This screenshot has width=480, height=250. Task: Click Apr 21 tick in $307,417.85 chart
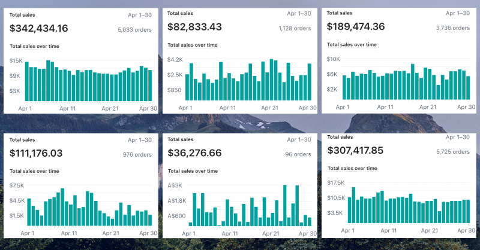coord(430,231)
